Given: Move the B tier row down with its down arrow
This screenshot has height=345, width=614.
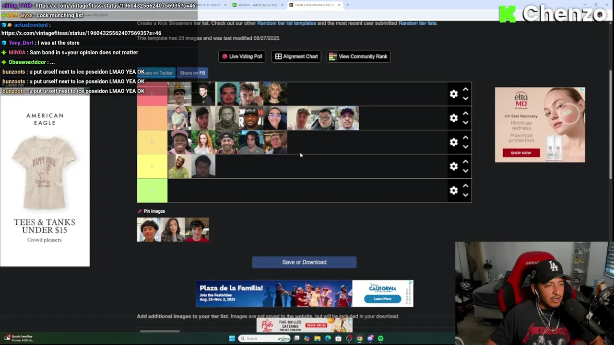Looking at the screenshot, I should pyautogui.click(x=465, y=147).
